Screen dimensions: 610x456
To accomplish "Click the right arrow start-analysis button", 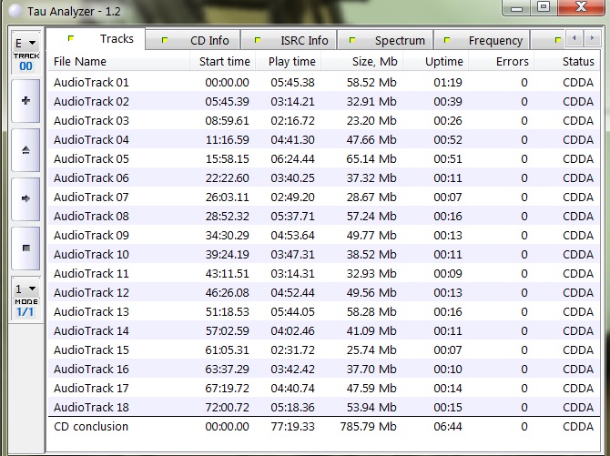I will tap(25, 198).
